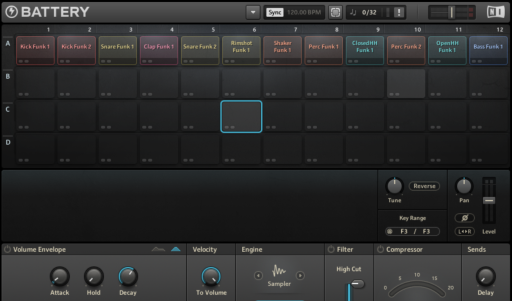Click the MIDI learn icon in Key Range
The image size is (512, 301).
coord(389,231)
